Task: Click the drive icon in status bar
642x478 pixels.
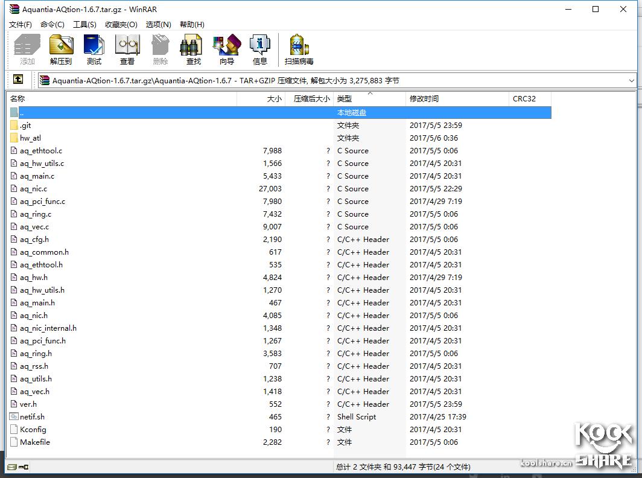Action: 12,467
